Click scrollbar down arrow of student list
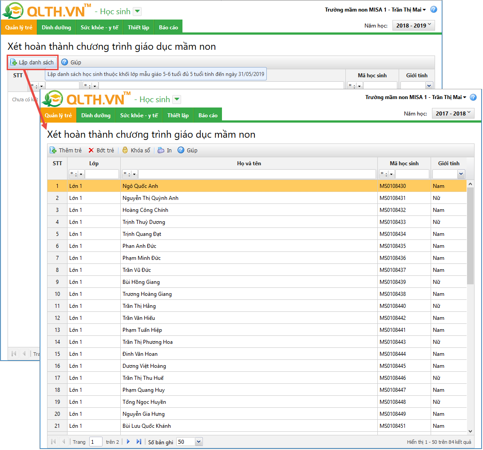The height and width of the screenshot is (450, 483). click(x=471, y=431)
